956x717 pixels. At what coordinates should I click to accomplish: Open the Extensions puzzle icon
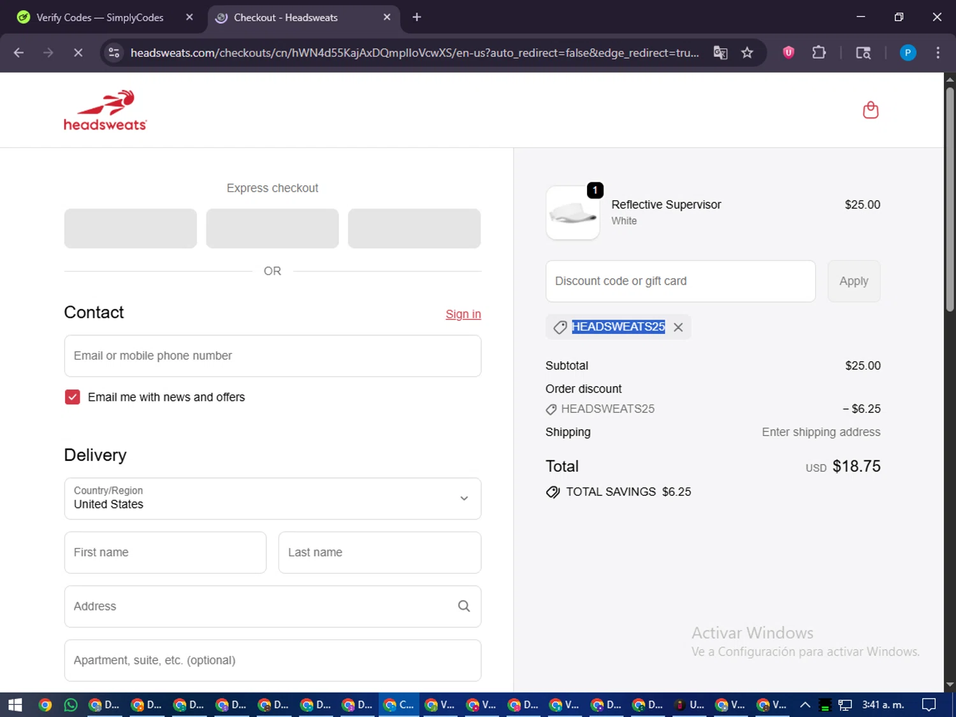click(x=819, y=53)
